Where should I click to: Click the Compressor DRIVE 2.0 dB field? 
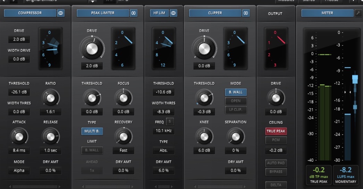click(x=19, y=39)
